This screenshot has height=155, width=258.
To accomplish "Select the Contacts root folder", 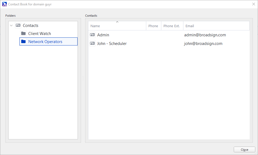I will 31,26.
